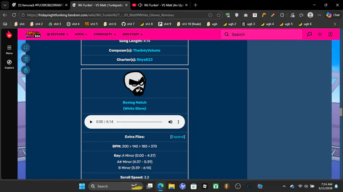Click the wiki Search field
343x192 pixels.
261,35
